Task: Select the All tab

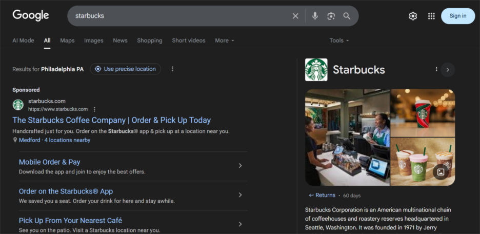Action: (47, 41)
